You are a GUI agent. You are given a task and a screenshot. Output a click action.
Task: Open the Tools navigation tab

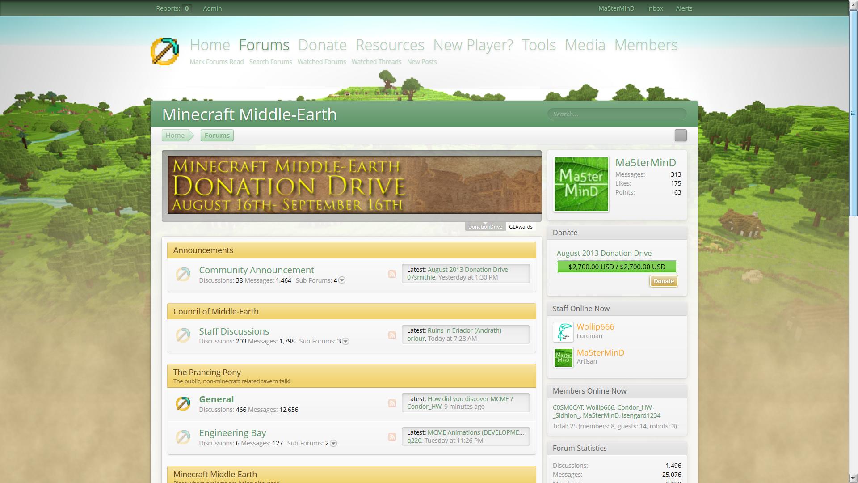pyautogui.click(x=538, y=45)
